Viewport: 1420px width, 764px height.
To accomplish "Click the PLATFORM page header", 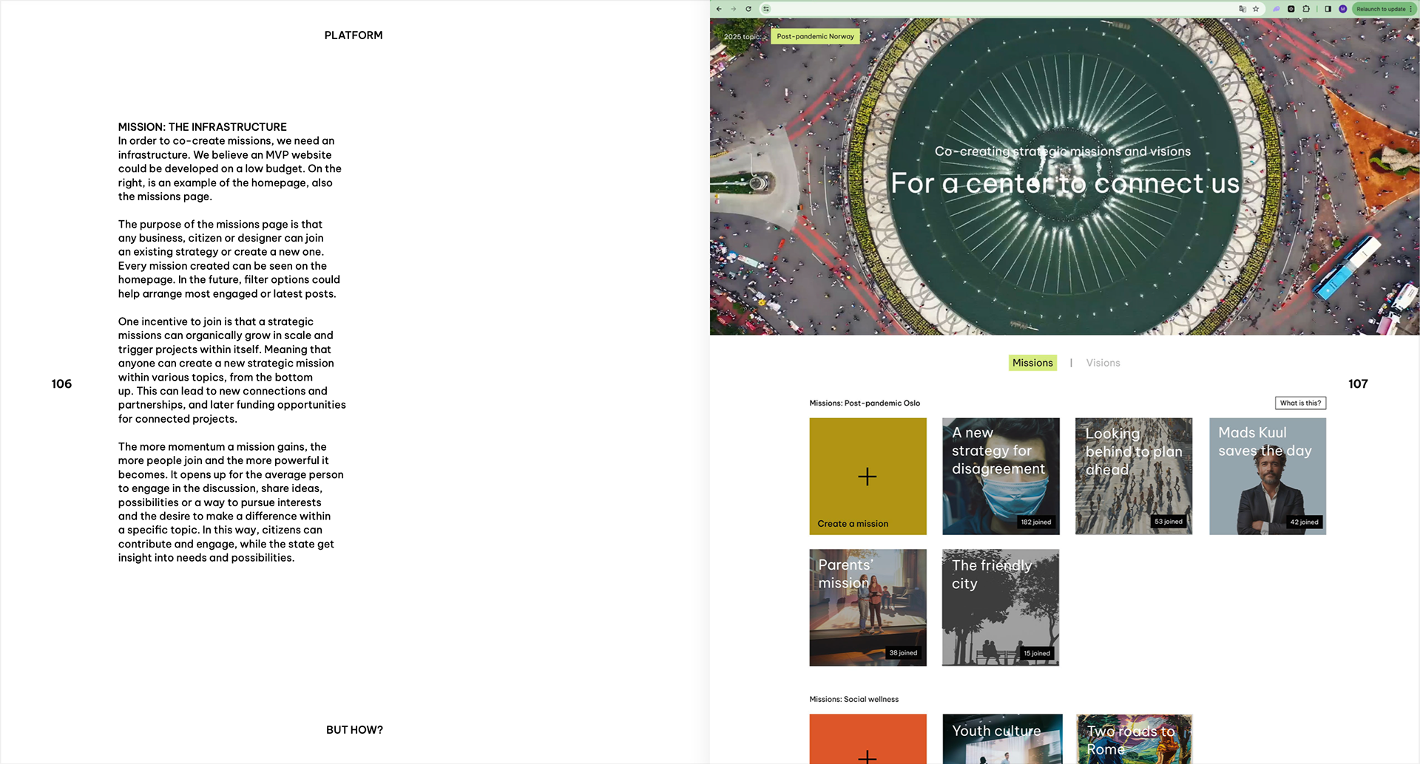I will (x=354, y=35).
